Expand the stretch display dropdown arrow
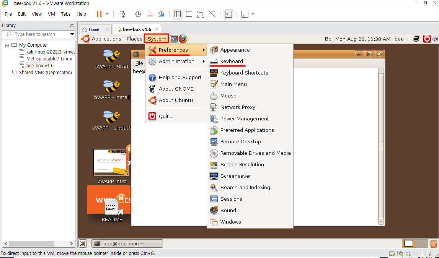 253,14
